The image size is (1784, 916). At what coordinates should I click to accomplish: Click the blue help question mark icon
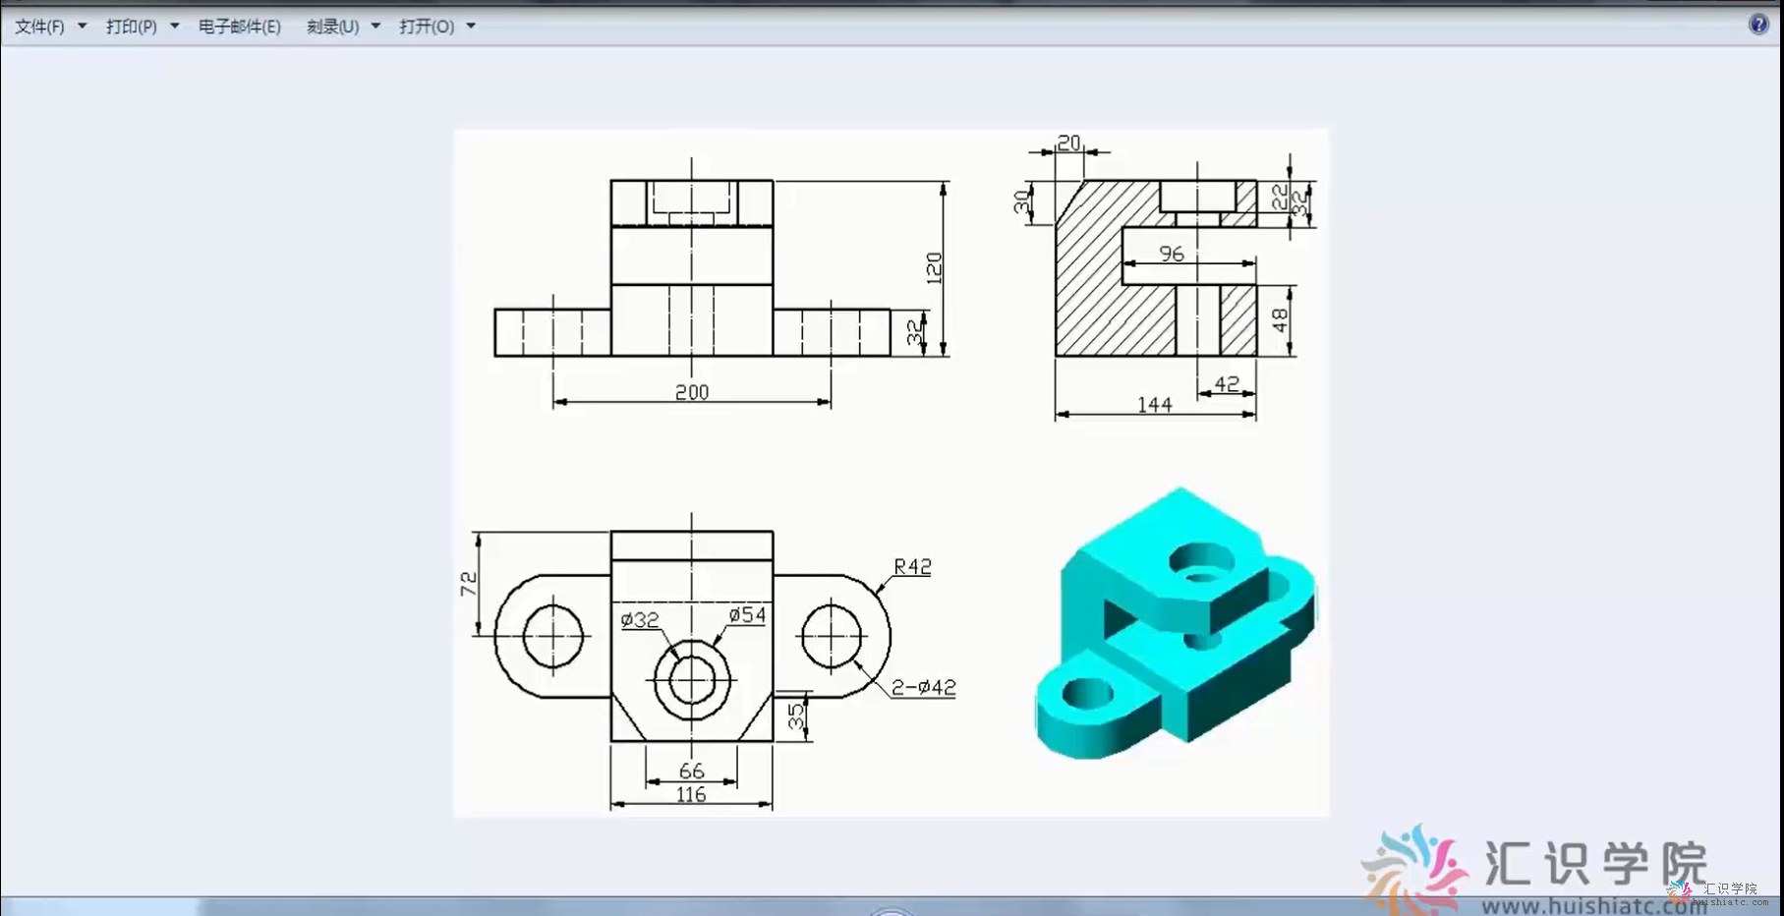[1758, 25]
